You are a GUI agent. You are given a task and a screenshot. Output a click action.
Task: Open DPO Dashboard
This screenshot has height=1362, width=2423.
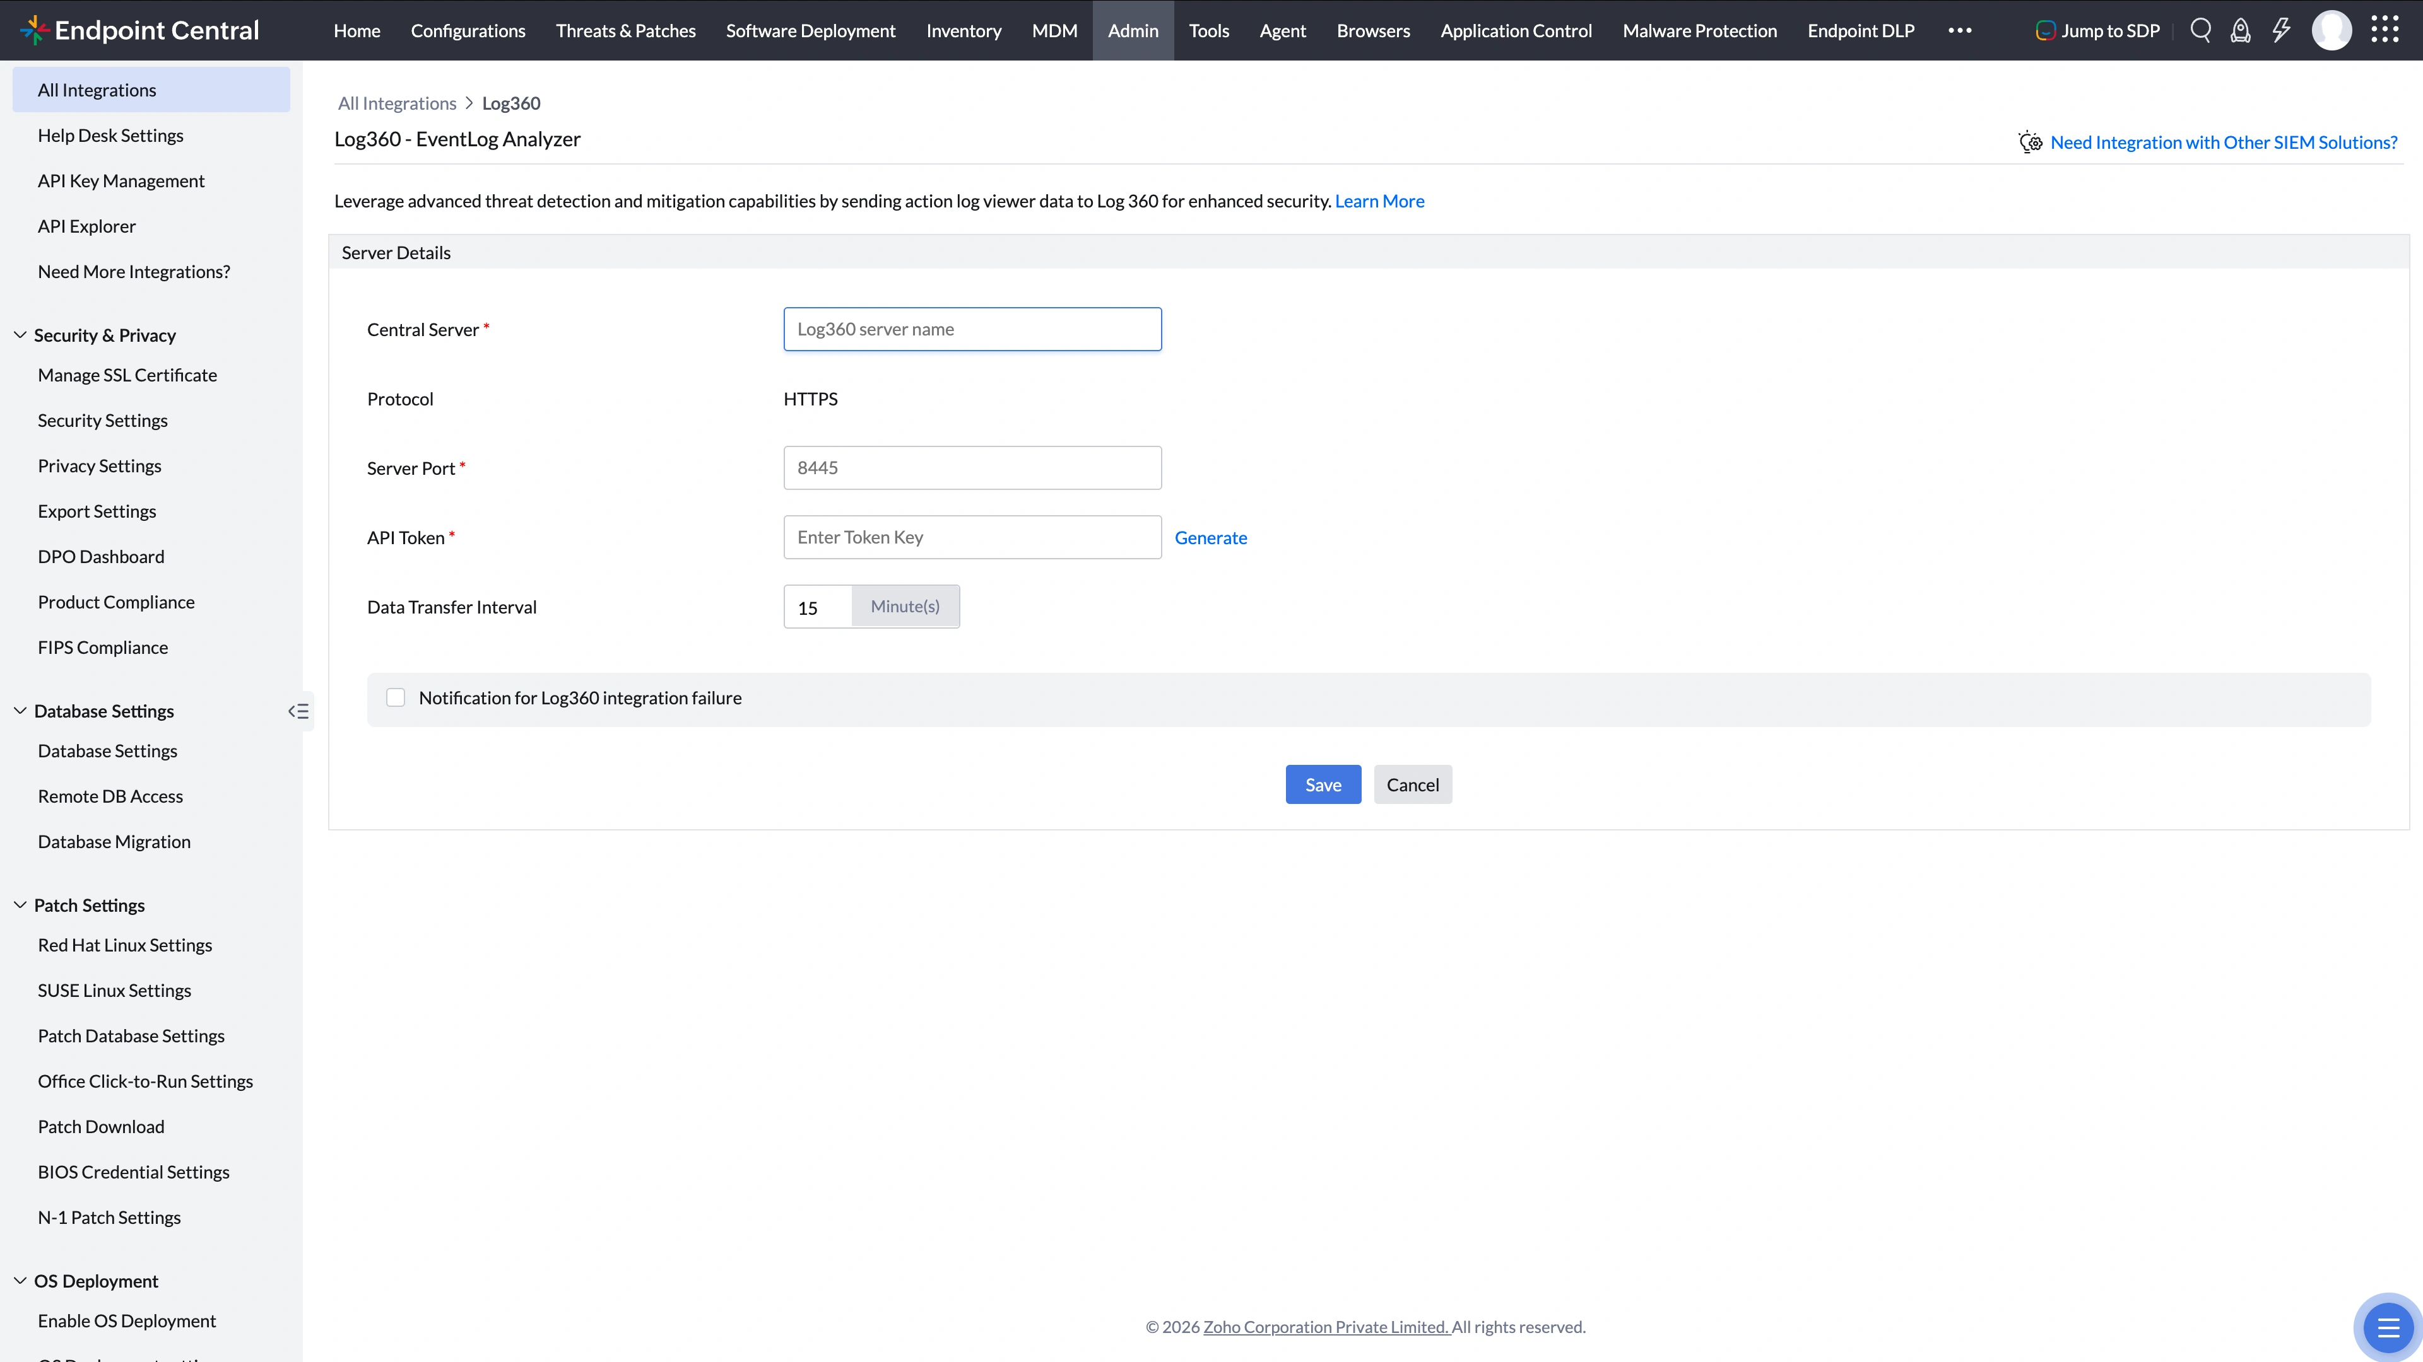[101, 556]
